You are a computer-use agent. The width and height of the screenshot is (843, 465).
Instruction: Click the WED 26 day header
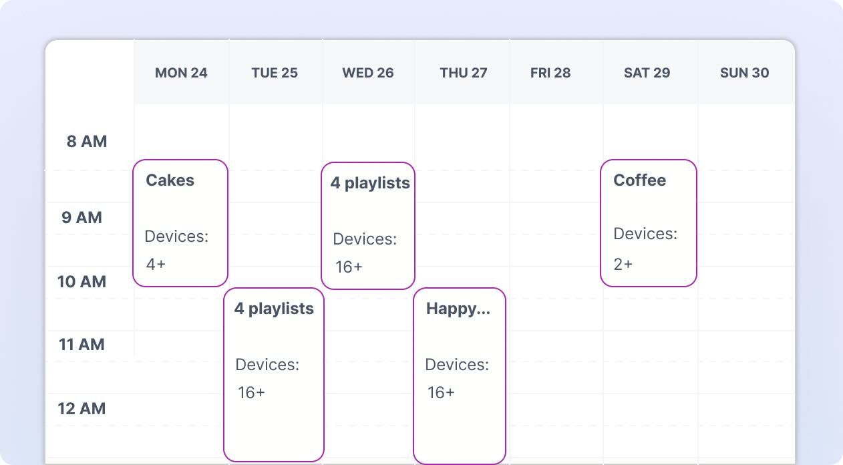368,73
